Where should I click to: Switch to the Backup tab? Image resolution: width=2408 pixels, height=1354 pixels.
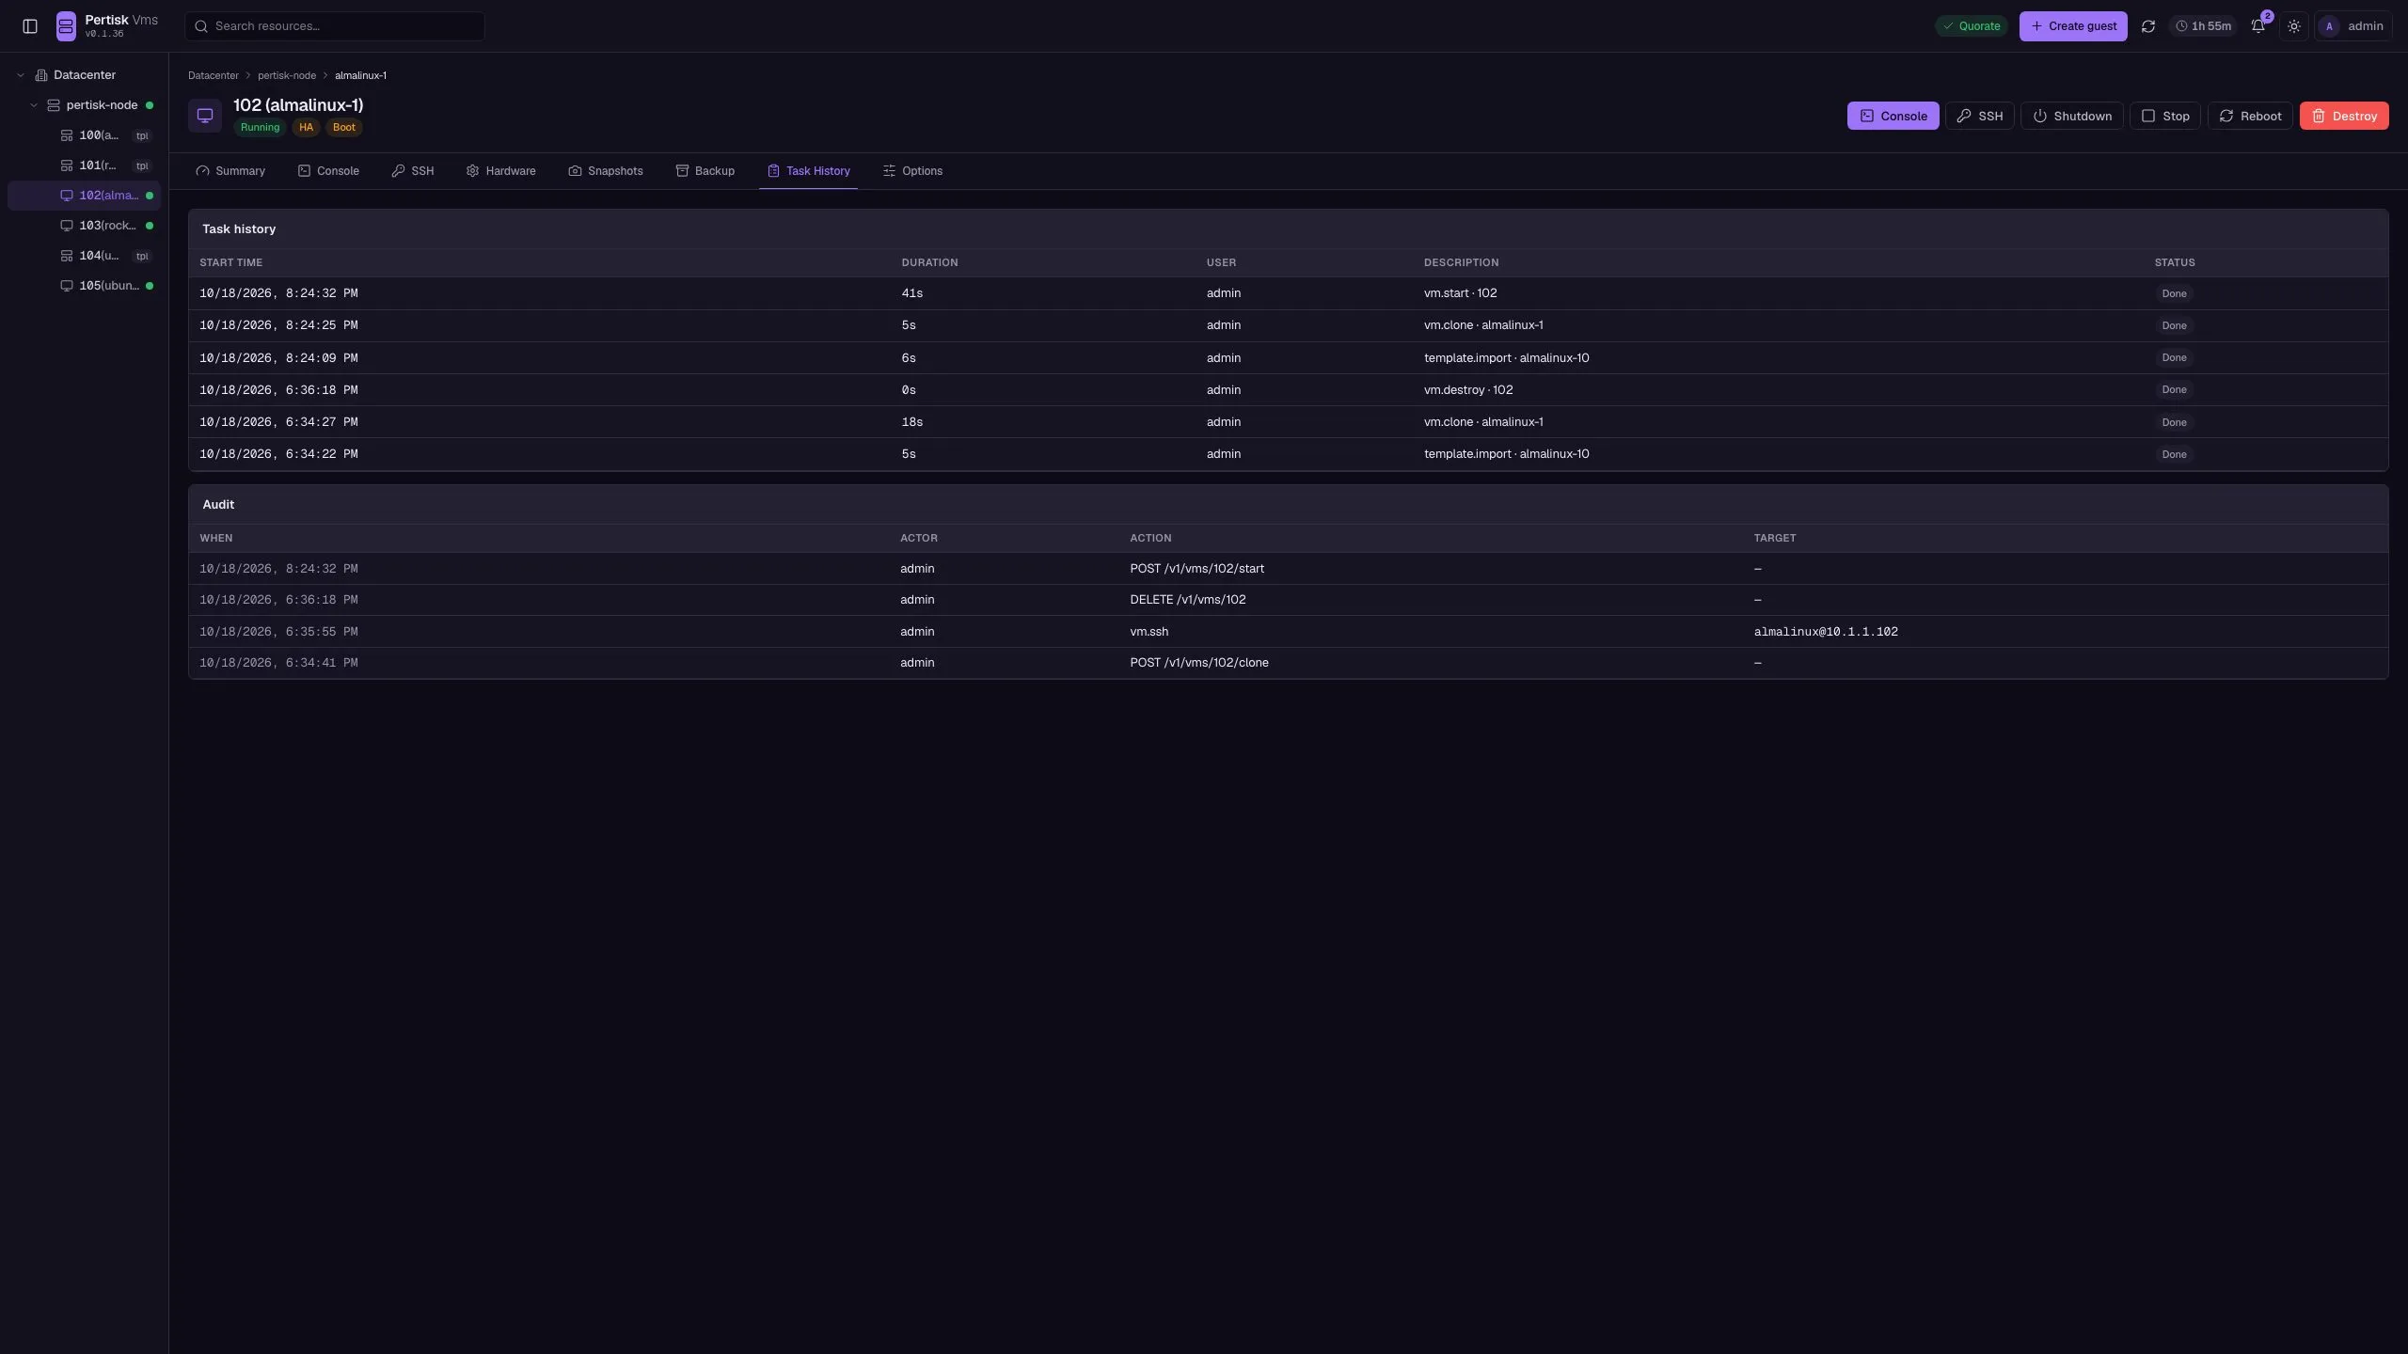click(705, 171)
